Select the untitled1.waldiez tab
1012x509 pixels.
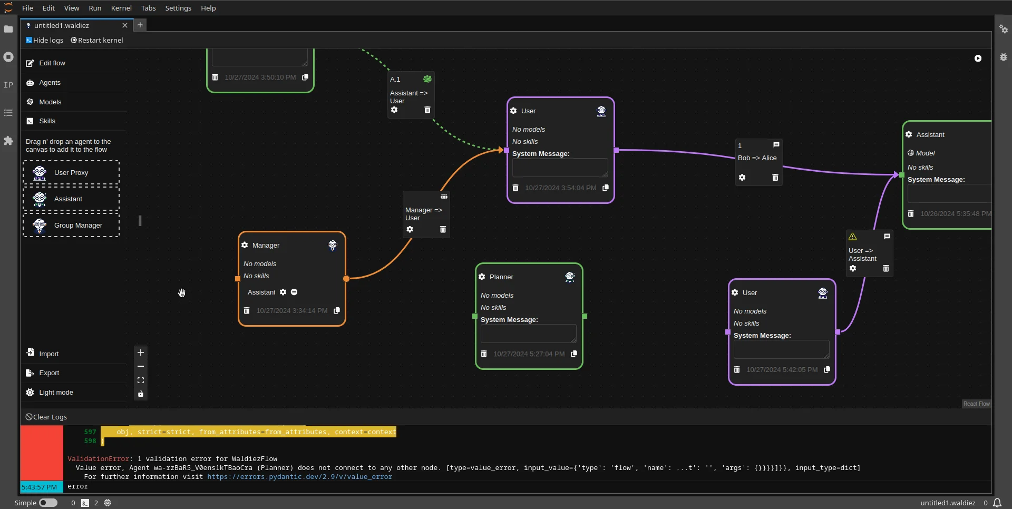tap(62, 25)
